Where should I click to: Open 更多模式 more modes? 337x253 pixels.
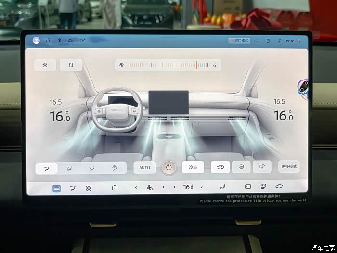[289, 167]
